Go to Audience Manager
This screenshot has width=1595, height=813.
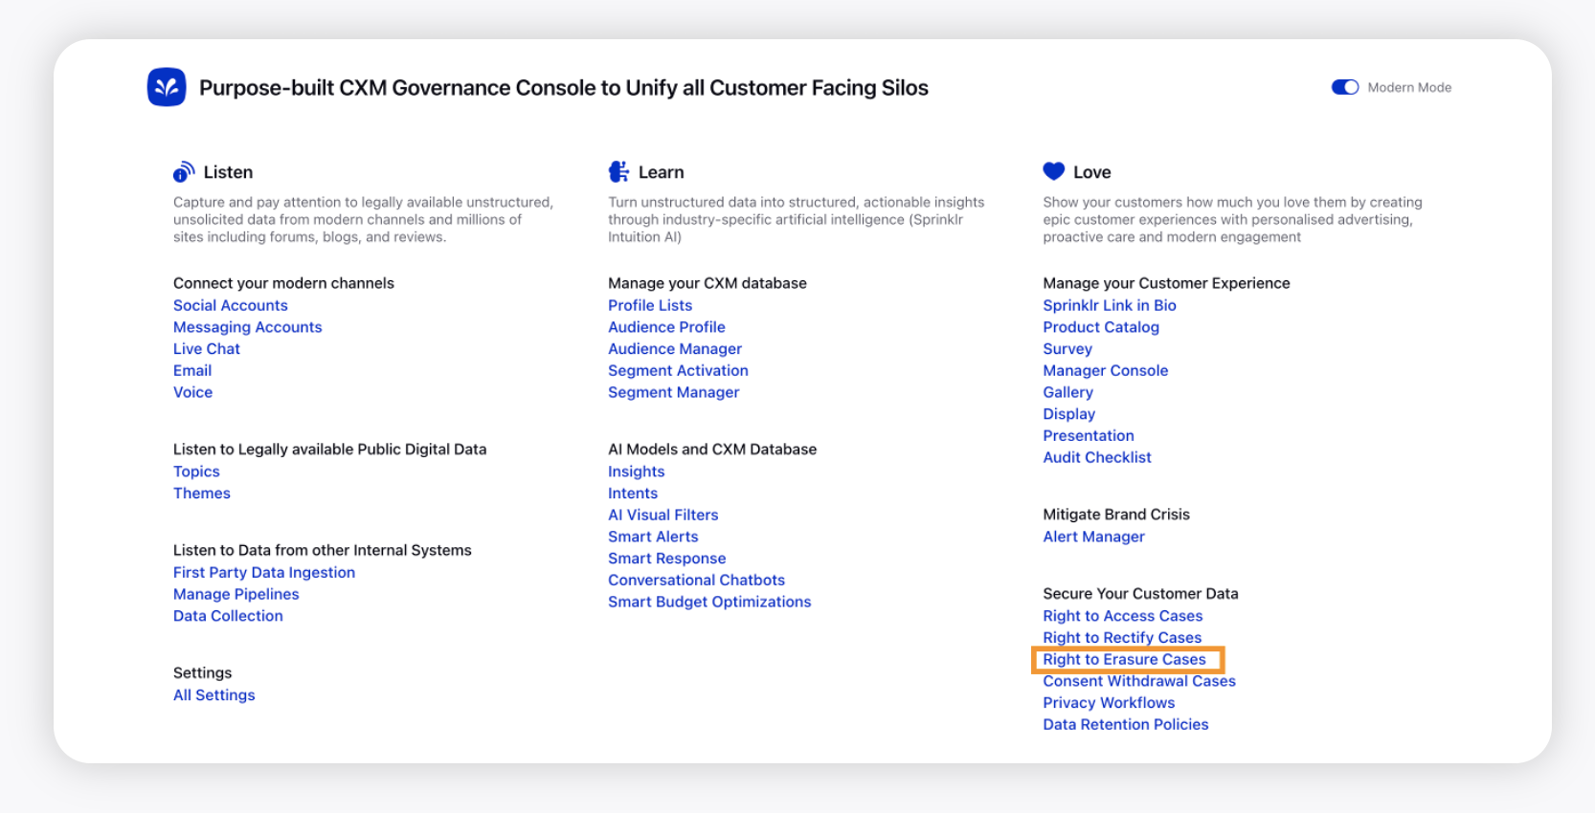pyautogui.click(x=675, y=349)
